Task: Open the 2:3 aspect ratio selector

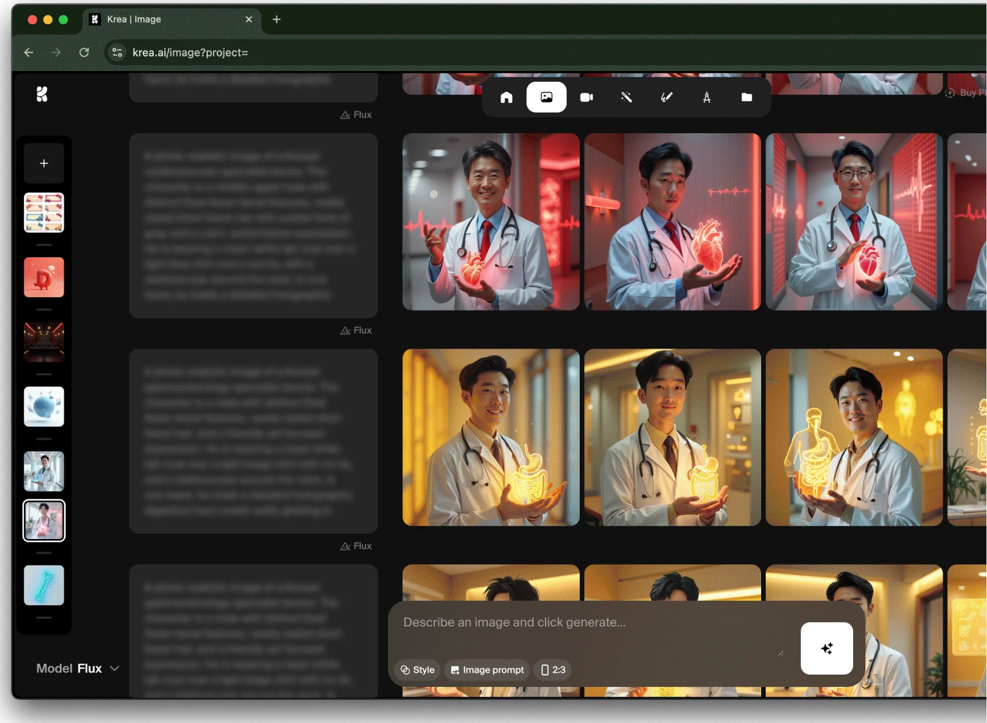Action: coord(553,670)
